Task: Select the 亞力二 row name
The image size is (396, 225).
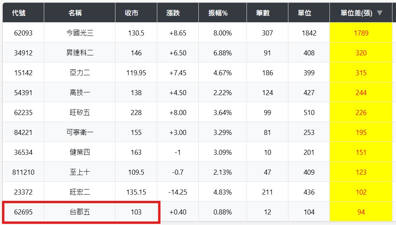Action: point(80,73)
